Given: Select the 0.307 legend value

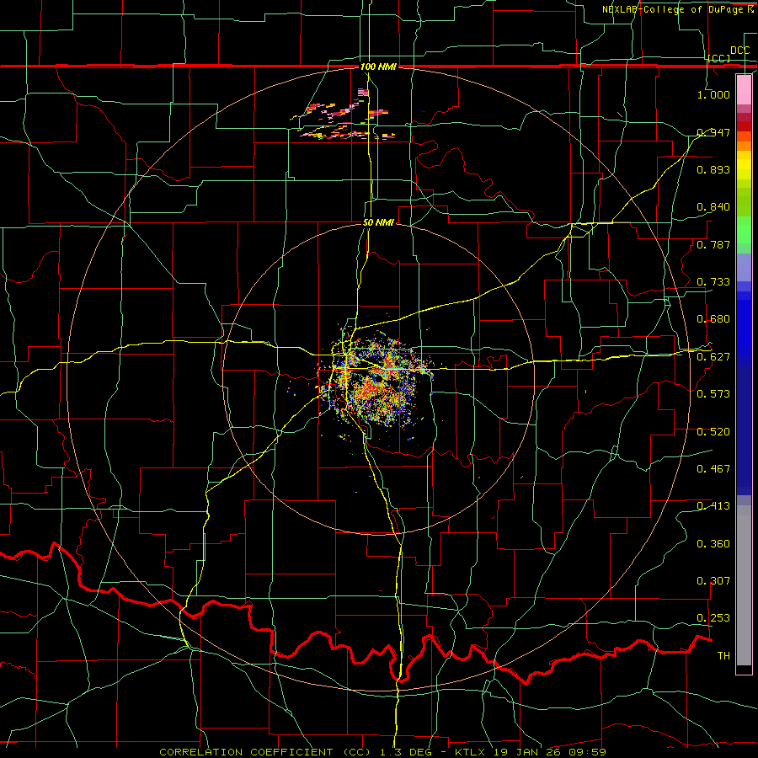Looking at the screenshot, I should [x=713, y=581].
